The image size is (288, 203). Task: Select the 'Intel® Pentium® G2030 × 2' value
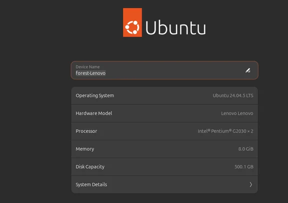[225, 131]
